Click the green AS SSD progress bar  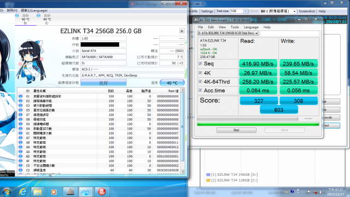258,124
